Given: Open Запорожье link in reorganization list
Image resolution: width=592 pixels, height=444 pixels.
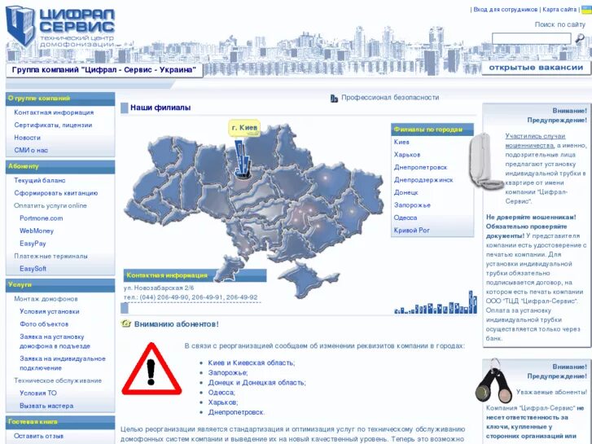Looking at the screenshot, I should pos(228,372).
